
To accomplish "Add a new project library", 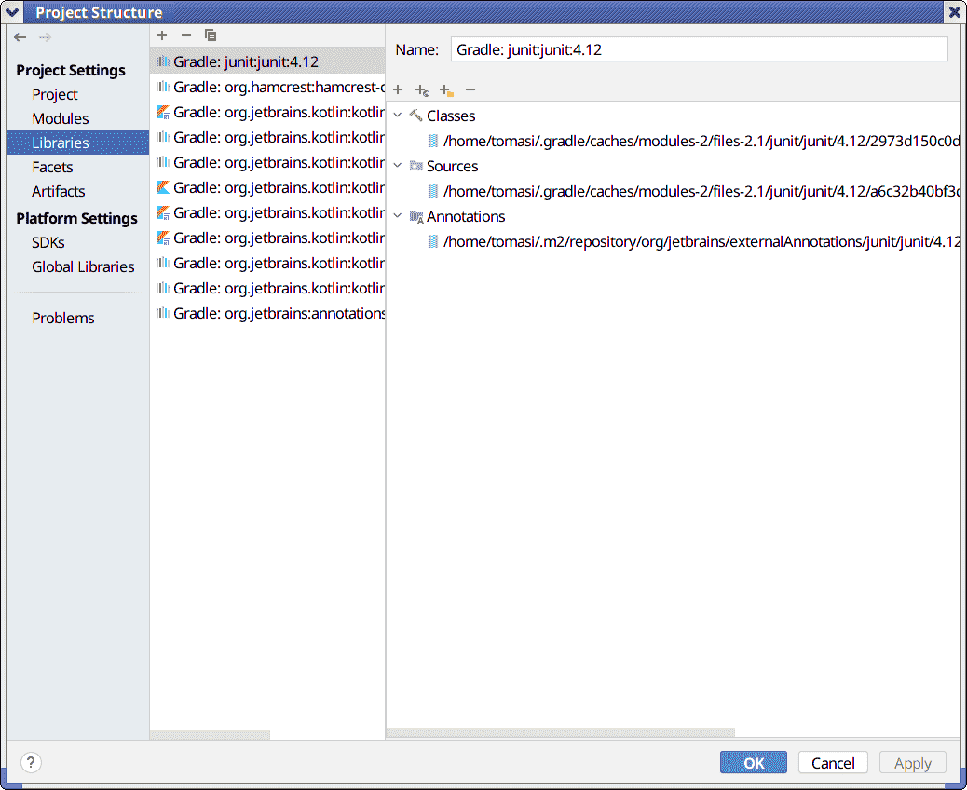I will point(162,35).
